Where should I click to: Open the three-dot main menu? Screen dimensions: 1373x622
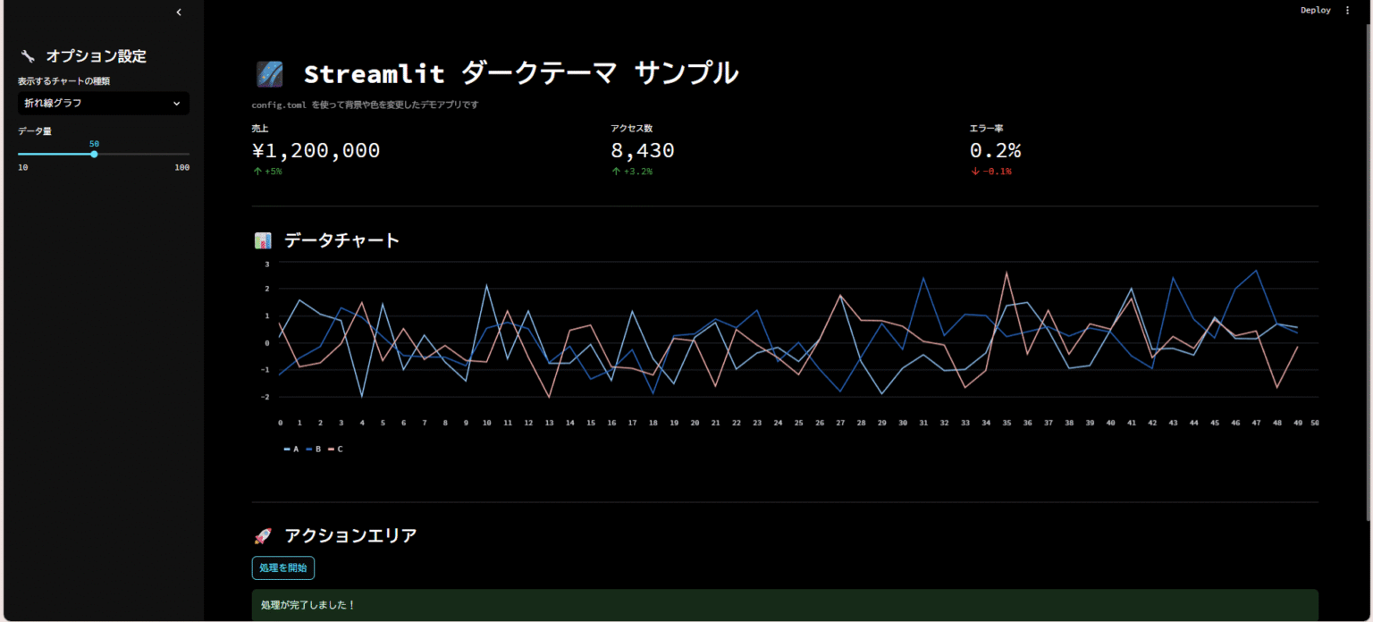coord(1348,11)
